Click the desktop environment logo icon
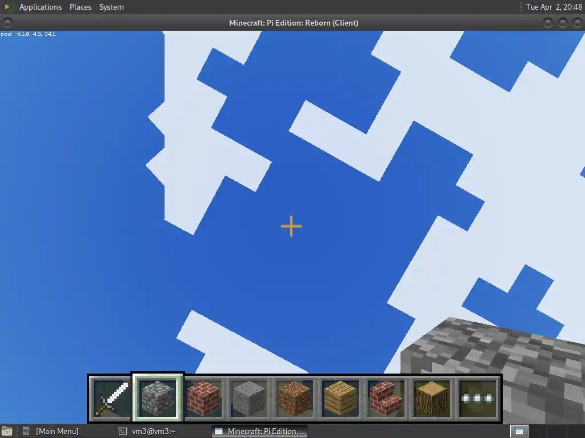Image resolution: width=585 pixels, height=438 pixels. click(9, 7)
